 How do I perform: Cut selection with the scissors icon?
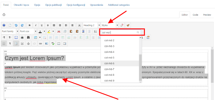pos(59,31)
